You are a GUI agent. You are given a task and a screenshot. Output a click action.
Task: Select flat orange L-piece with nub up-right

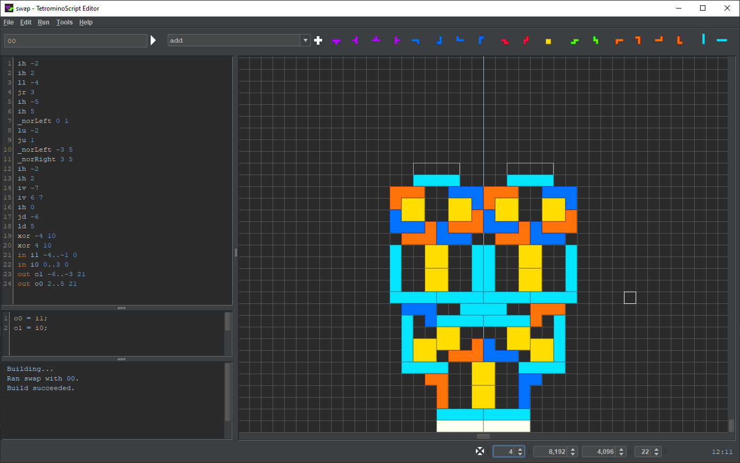click(659, 39)
